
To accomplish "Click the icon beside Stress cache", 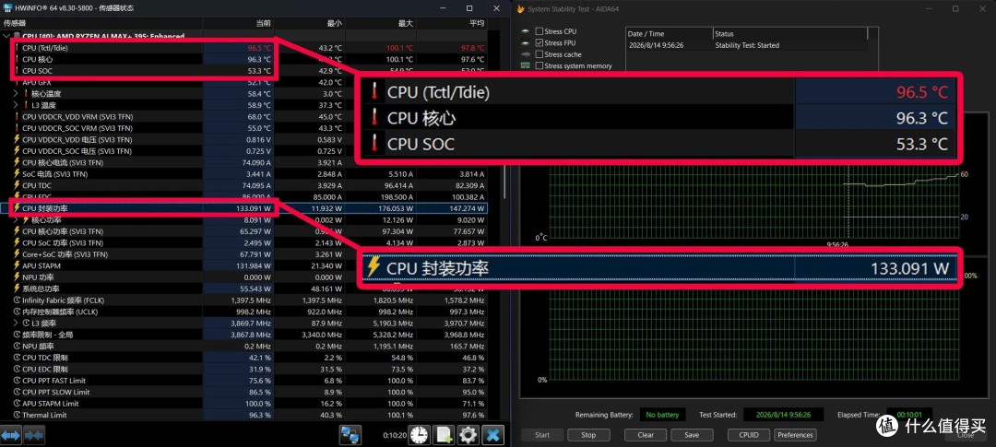I will pyautogui.click(x=525, y=54).
